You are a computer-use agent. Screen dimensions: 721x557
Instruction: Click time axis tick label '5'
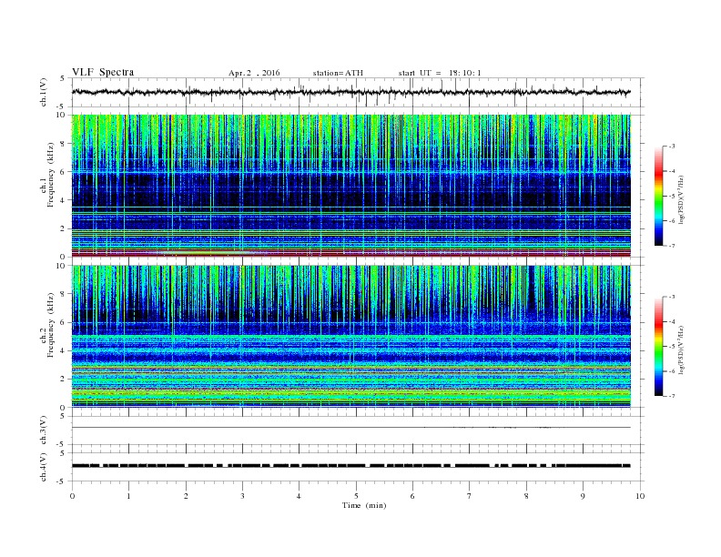(x=356, y=496)
